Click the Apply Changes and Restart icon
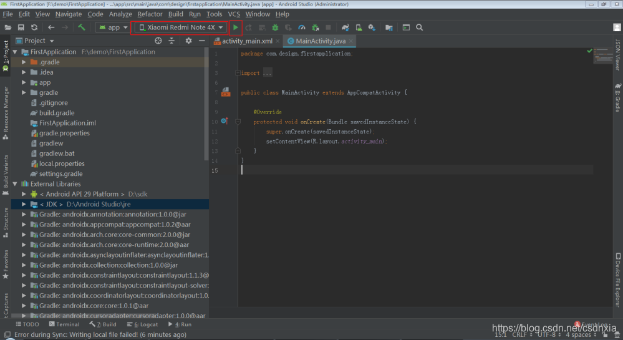 pyautogui.click(x=249, y=27)
